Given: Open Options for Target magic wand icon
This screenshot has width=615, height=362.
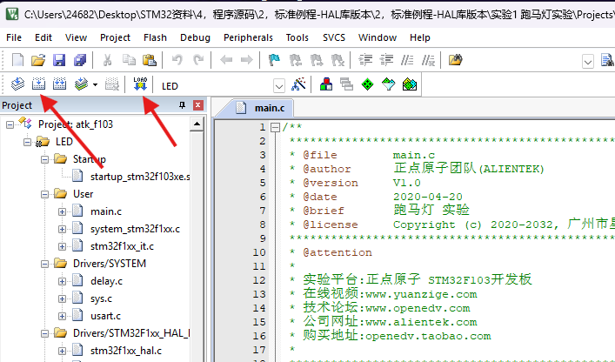Looking at the screenshot, I should tap(299, 84).
